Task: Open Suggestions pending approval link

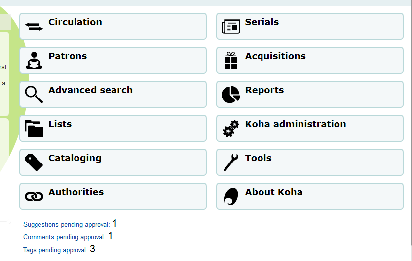Action: pyautogui.click(x=66, y=225)
